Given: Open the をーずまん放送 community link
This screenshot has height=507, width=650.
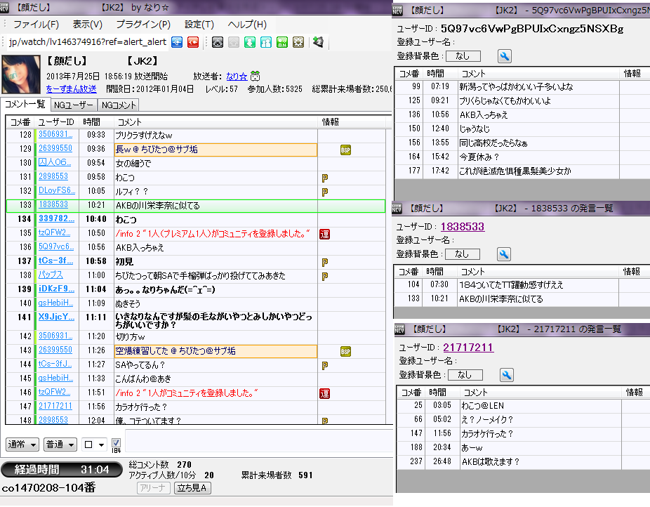Looking at the screenshot, I should tap(71, 89).
